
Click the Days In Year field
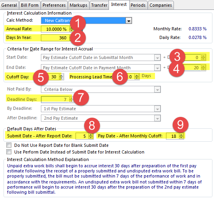click(x=55, y=38)
